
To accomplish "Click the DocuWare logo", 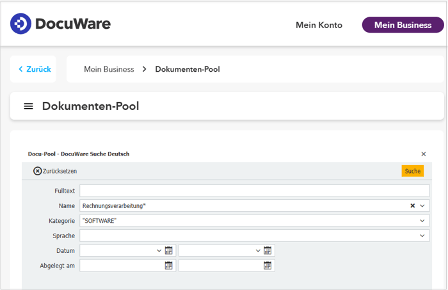I will (60, 24).
